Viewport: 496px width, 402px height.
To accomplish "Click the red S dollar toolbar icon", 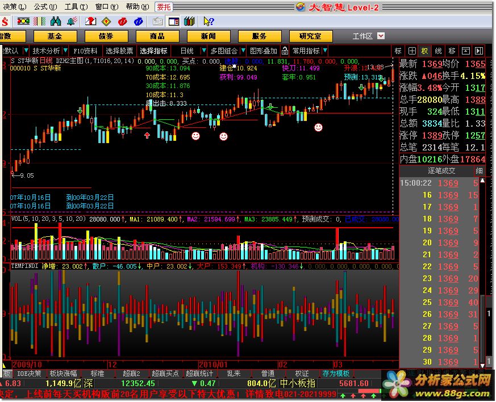I will pyautogui.click(x=5, y=22).
